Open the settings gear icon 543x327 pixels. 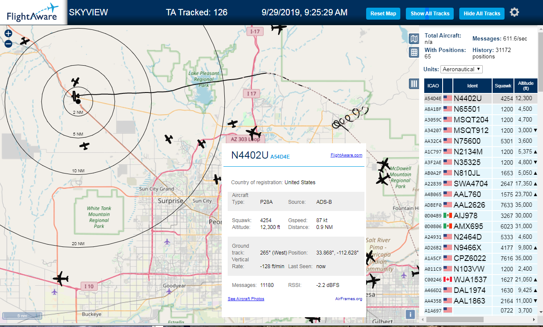(x=514, y=12)
